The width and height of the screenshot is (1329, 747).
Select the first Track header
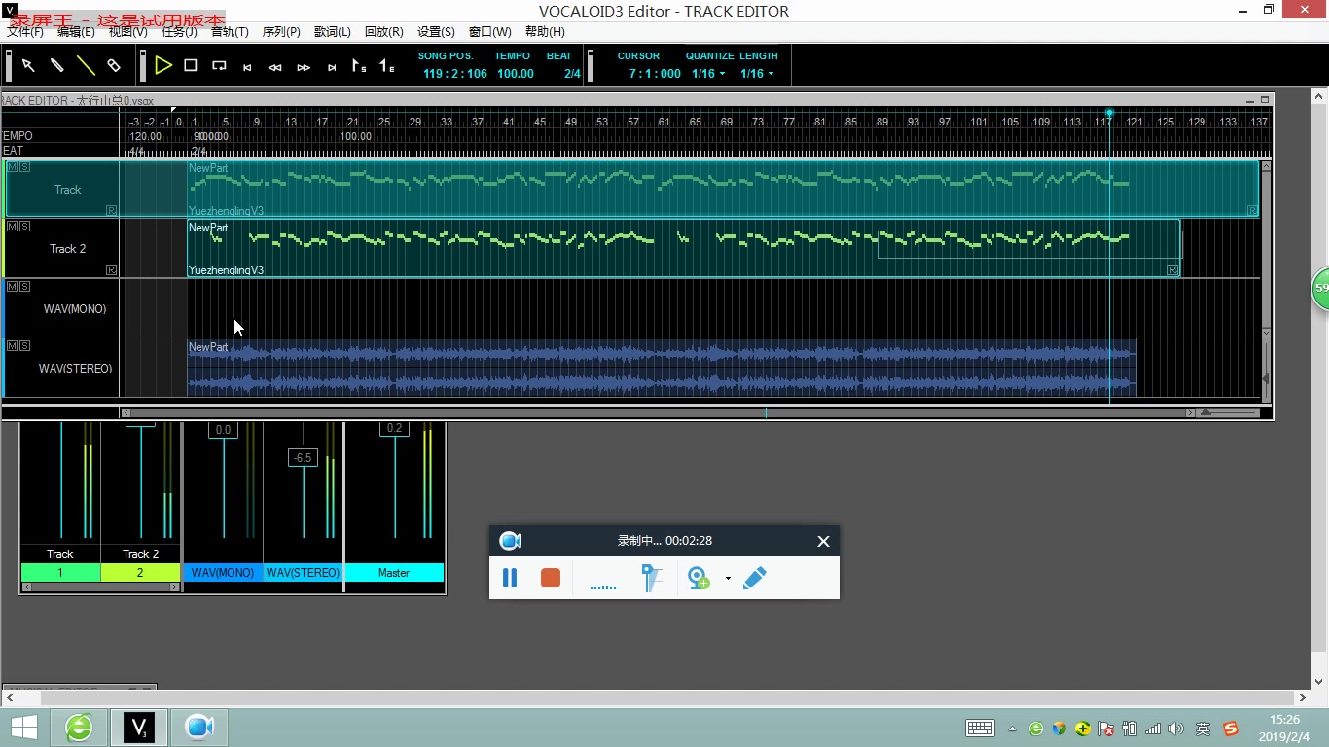[x=62, y=189]
